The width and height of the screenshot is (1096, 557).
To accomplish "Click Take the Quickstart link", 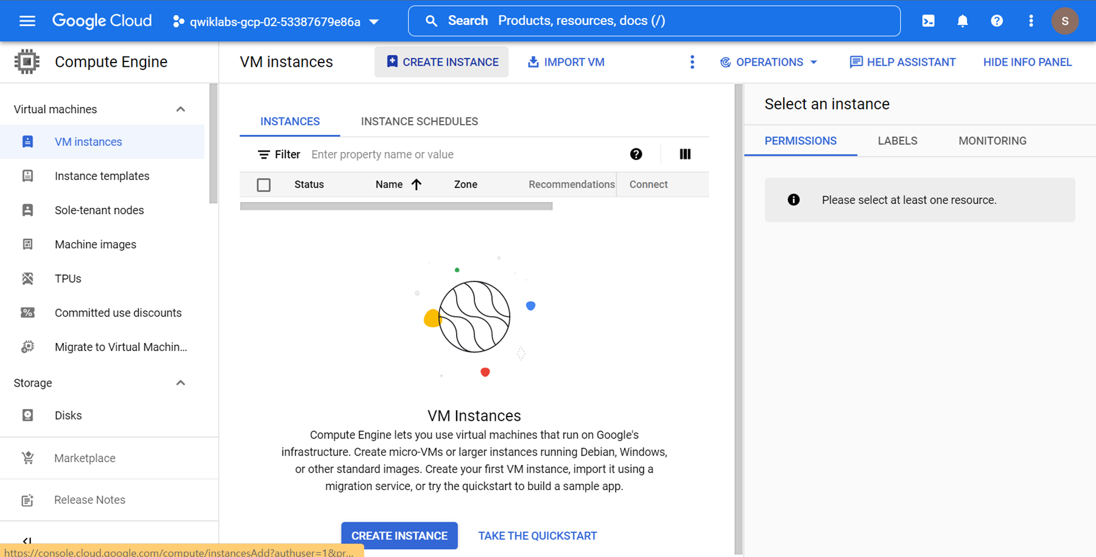I will (538, 536).
